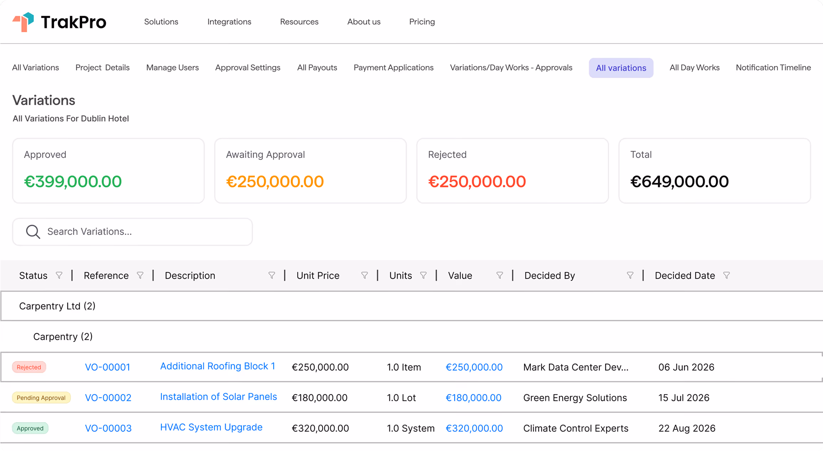Click the TrakPro brand name

[73, 22]
